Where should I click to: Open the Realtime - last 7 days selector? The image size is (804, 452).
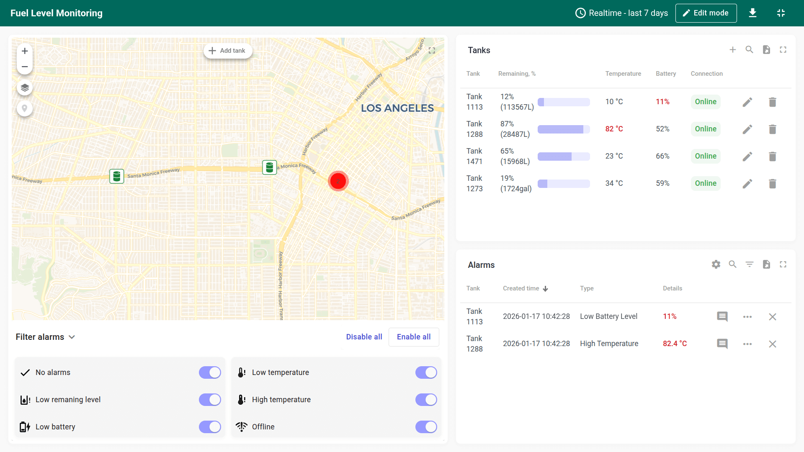click(622, 13)
